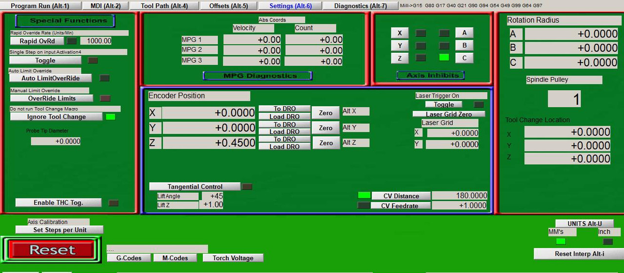Open the Program Run (Alt-1) tab
The height and width of the screenshot is (273, 624).
[40, 6]
